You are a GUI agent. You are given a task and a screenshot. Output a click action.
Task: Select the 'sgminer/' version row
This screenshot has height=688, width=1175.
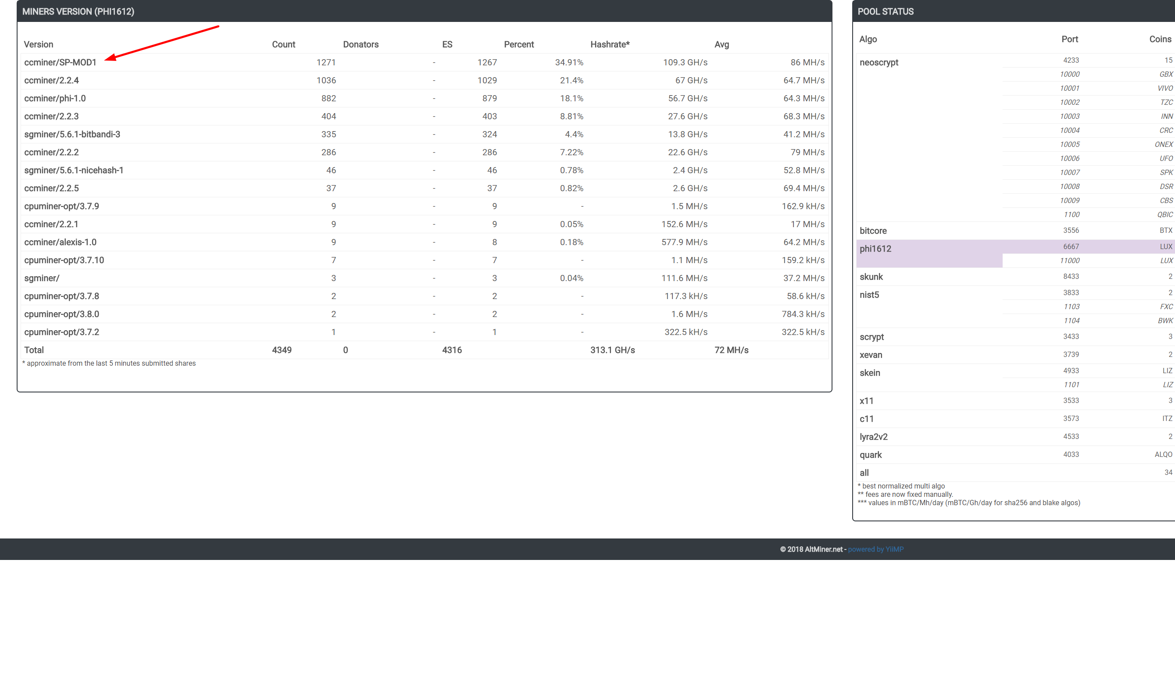[424, 278]
